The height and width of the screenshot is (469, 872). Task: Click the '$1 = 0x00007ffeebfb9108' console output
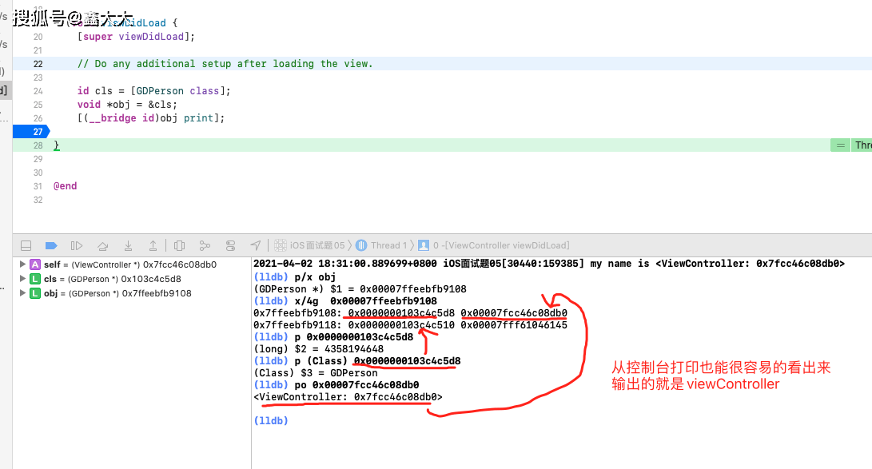click(360, 289)
